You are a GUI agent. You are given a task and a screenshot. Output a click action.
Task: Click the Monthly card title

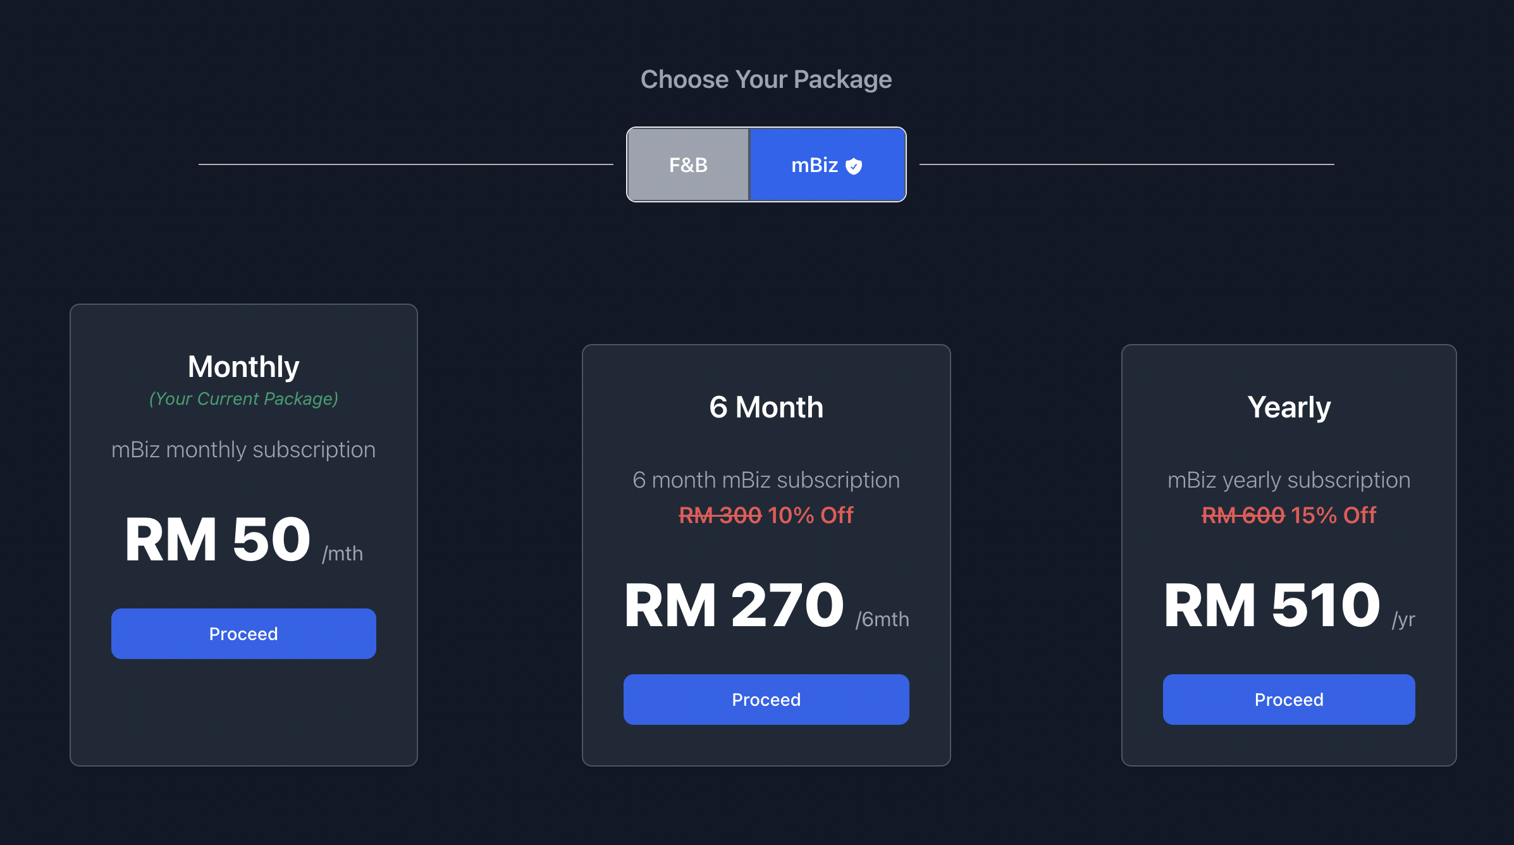pyautogui.click(x=243, y=367)
